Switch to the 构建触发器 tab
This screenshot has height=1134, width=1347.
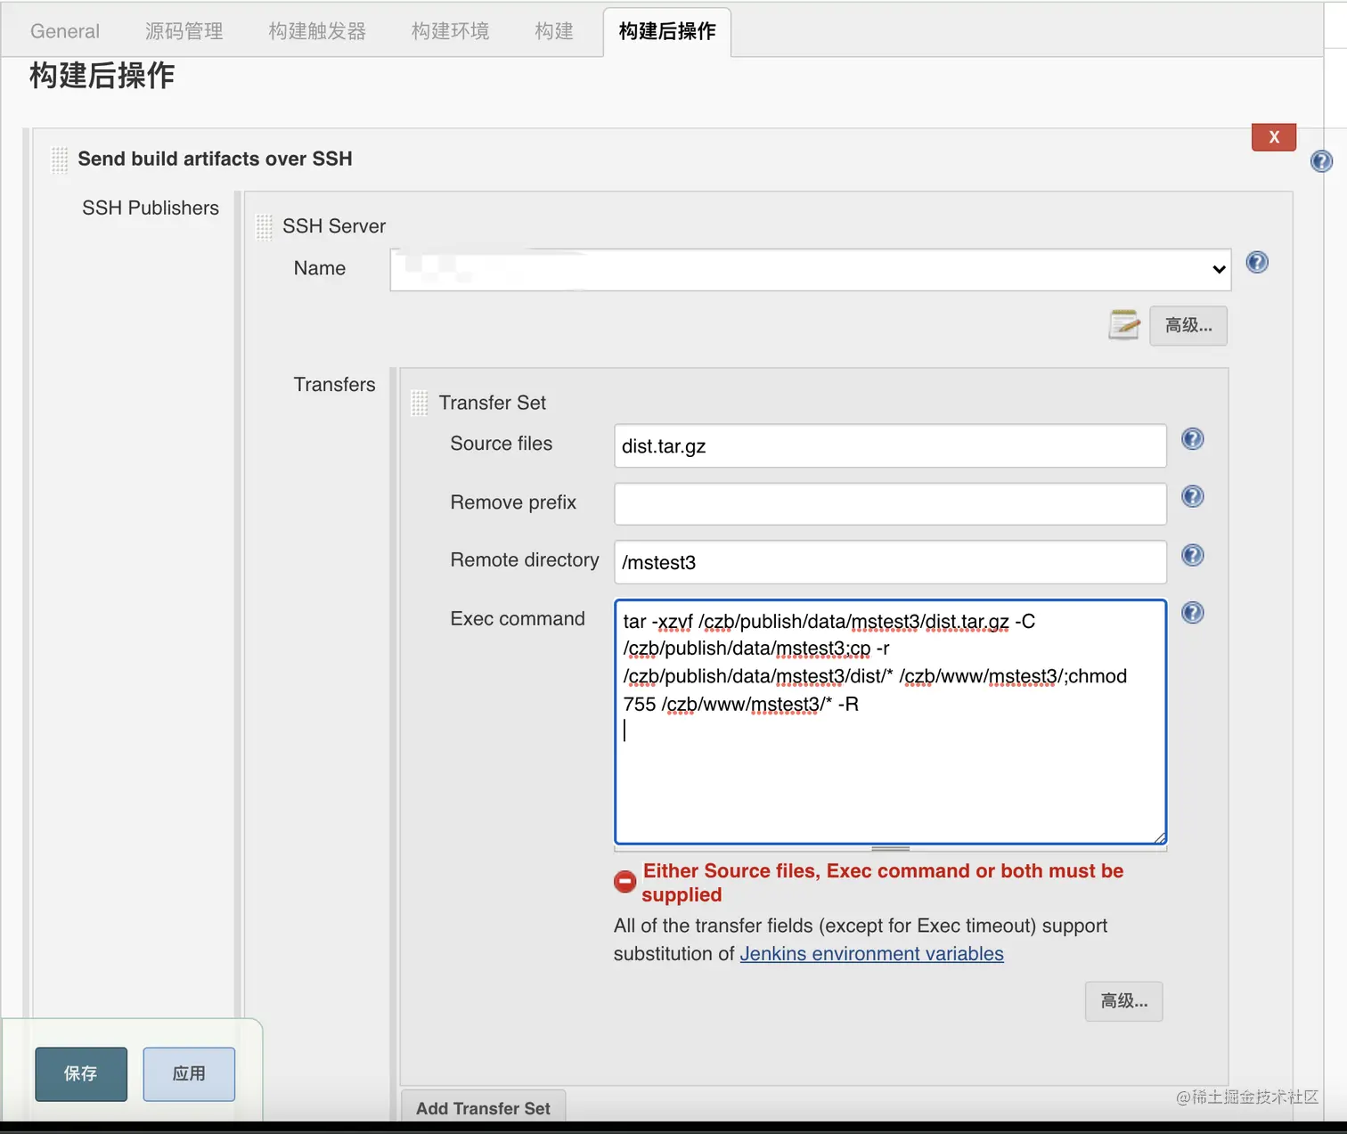(x=317, y=31)
